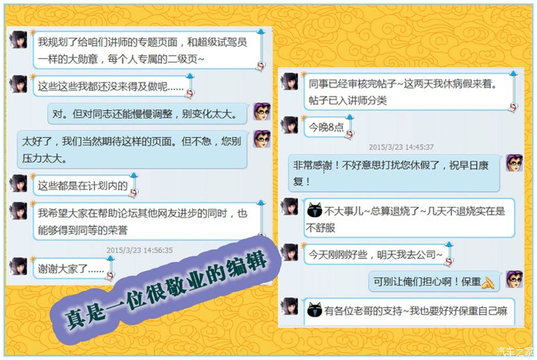Click the 汽车之家 watermark
The height and width of the screenshot is (360, 537).
click(515, 351)
